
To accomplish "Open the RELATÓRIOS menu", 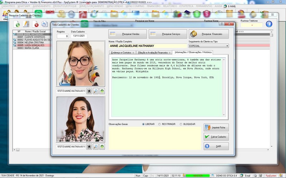I will (170, 6).
